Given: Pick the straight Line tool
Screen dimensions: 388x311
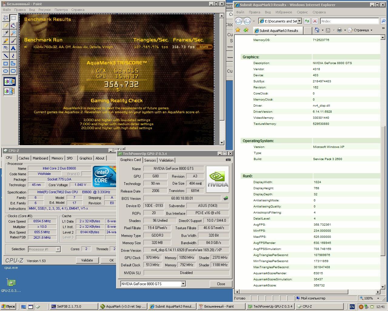Looking at the screenshot, I should 5,56.
